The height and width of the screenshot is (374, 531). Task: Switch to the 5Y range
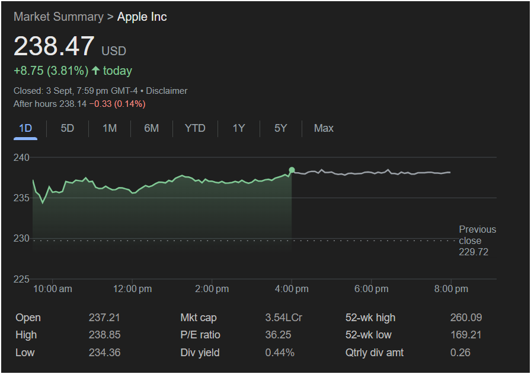[x=281, y=128]
